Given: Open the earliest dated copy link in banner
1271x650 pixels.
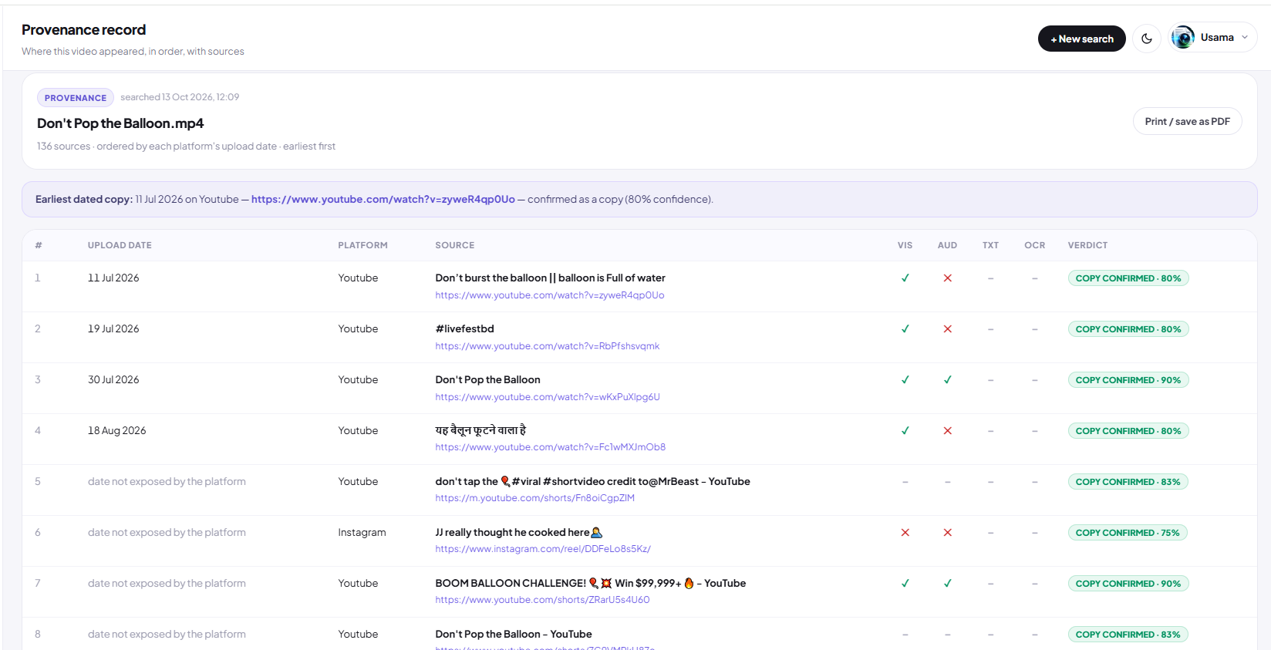Looking at the screenshot, I should click(383, 199).
